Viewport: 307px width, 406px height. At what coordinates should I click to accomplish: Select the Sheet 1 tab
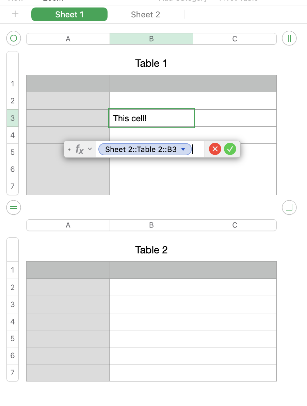69,15
